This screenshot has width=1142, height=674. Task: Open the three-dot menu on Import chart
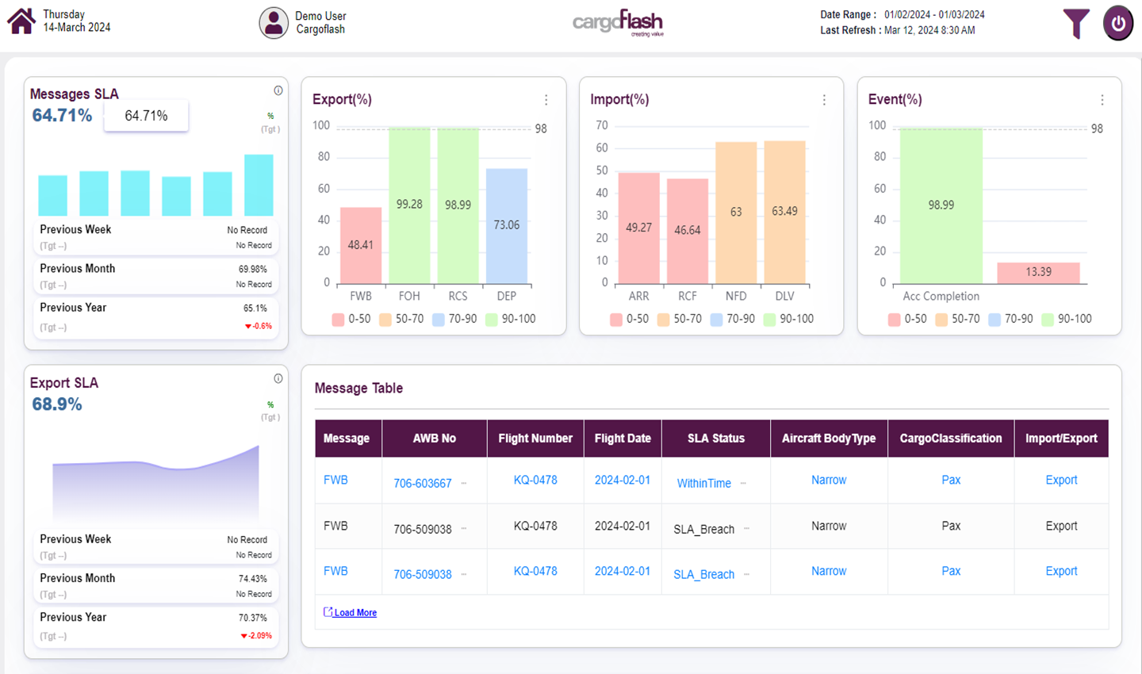pyautogui.click(x=824, y=100)
